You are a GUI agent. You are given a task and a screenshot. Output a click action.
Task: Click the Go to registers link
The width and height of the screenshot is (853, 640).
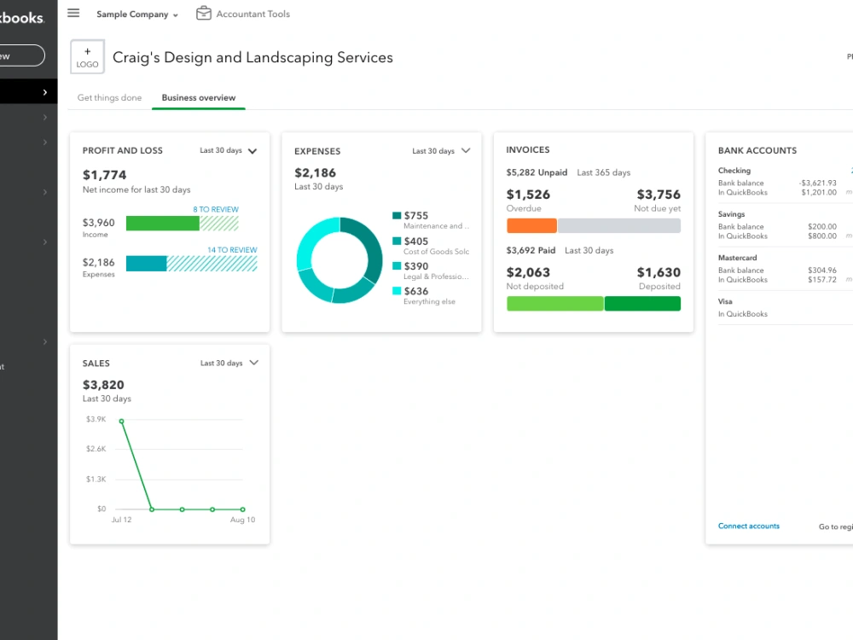(x=836, y=527)
